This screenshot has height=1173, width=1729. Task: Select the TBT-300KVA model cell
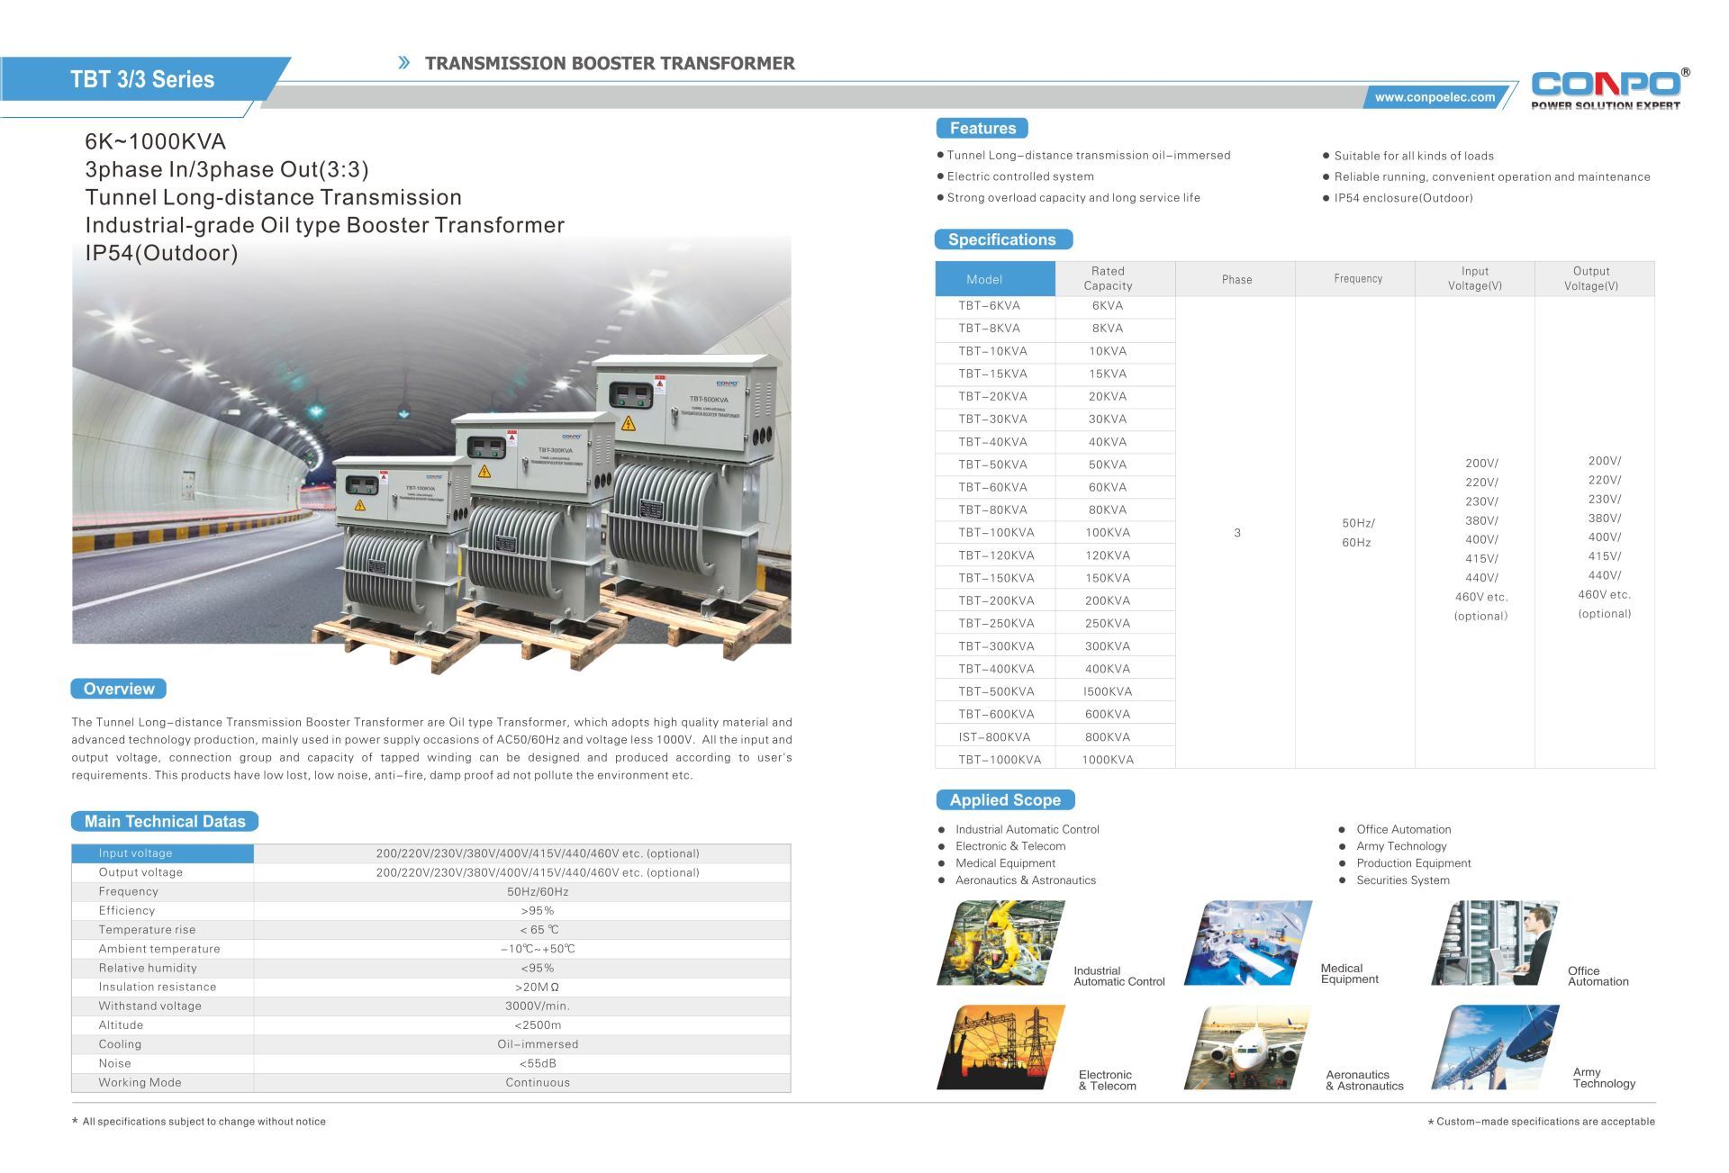(x=995, y=646)
